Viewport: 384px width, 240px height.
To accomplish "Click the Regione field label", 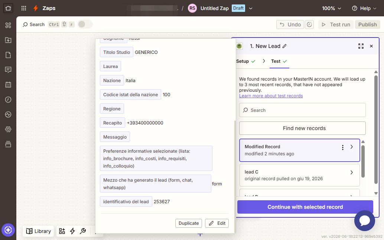I will click(112, 109).
